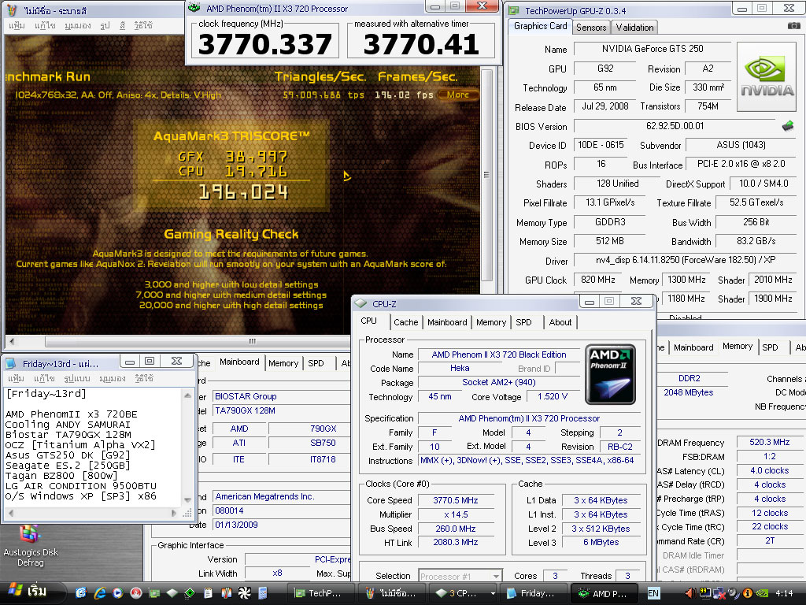Select the CPU tab in front CPU-Z
This screenshot has height=605, width=806.
click(x=368, y=321)
